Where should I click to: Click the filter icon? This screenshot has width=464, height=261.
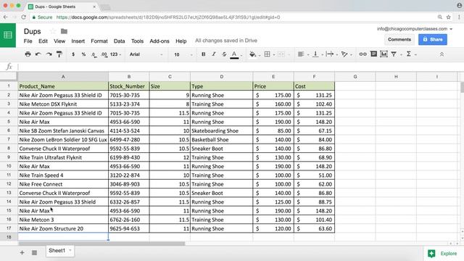394,54
